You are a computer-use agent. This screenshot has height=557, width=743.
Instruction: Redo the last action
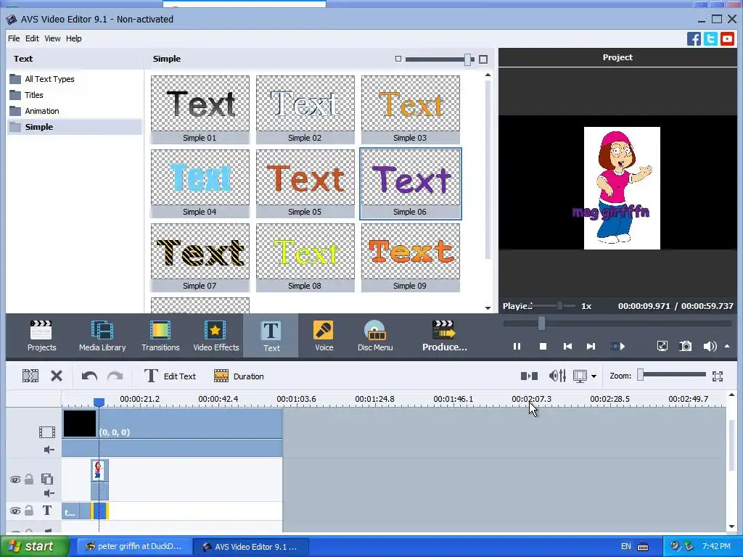pyautogui.click(x=115, y=376)
